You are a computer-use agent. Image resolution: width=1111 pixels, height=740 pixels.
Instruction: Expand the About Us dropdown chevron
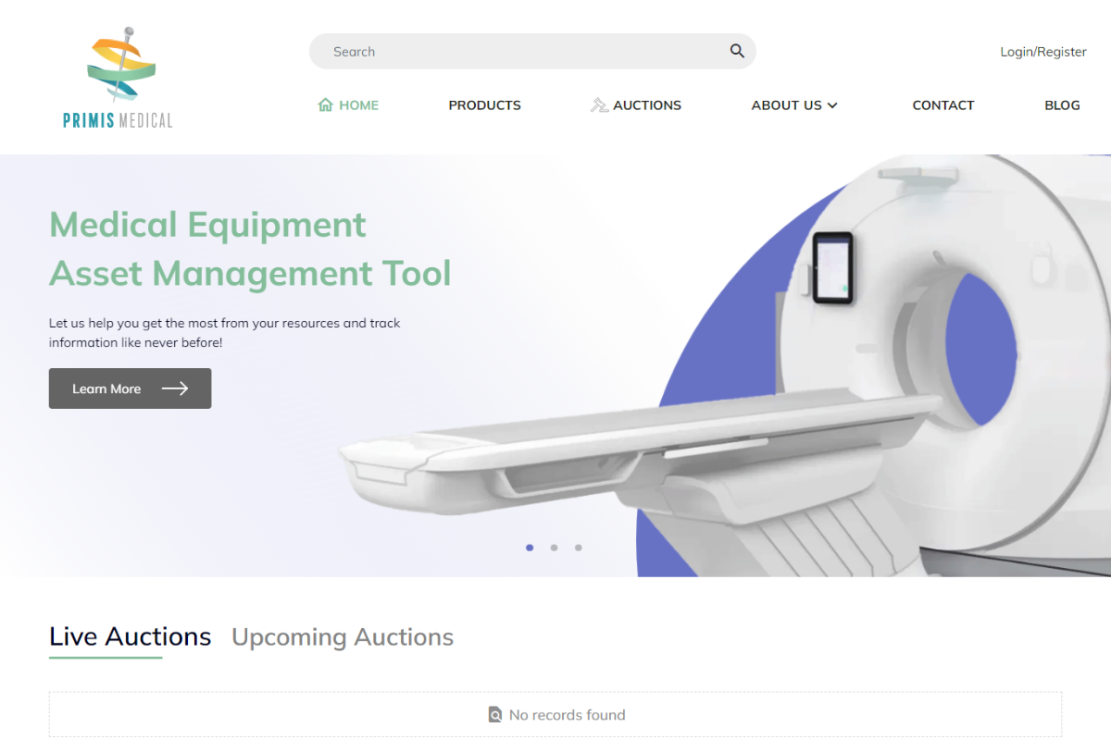point(832,105)
